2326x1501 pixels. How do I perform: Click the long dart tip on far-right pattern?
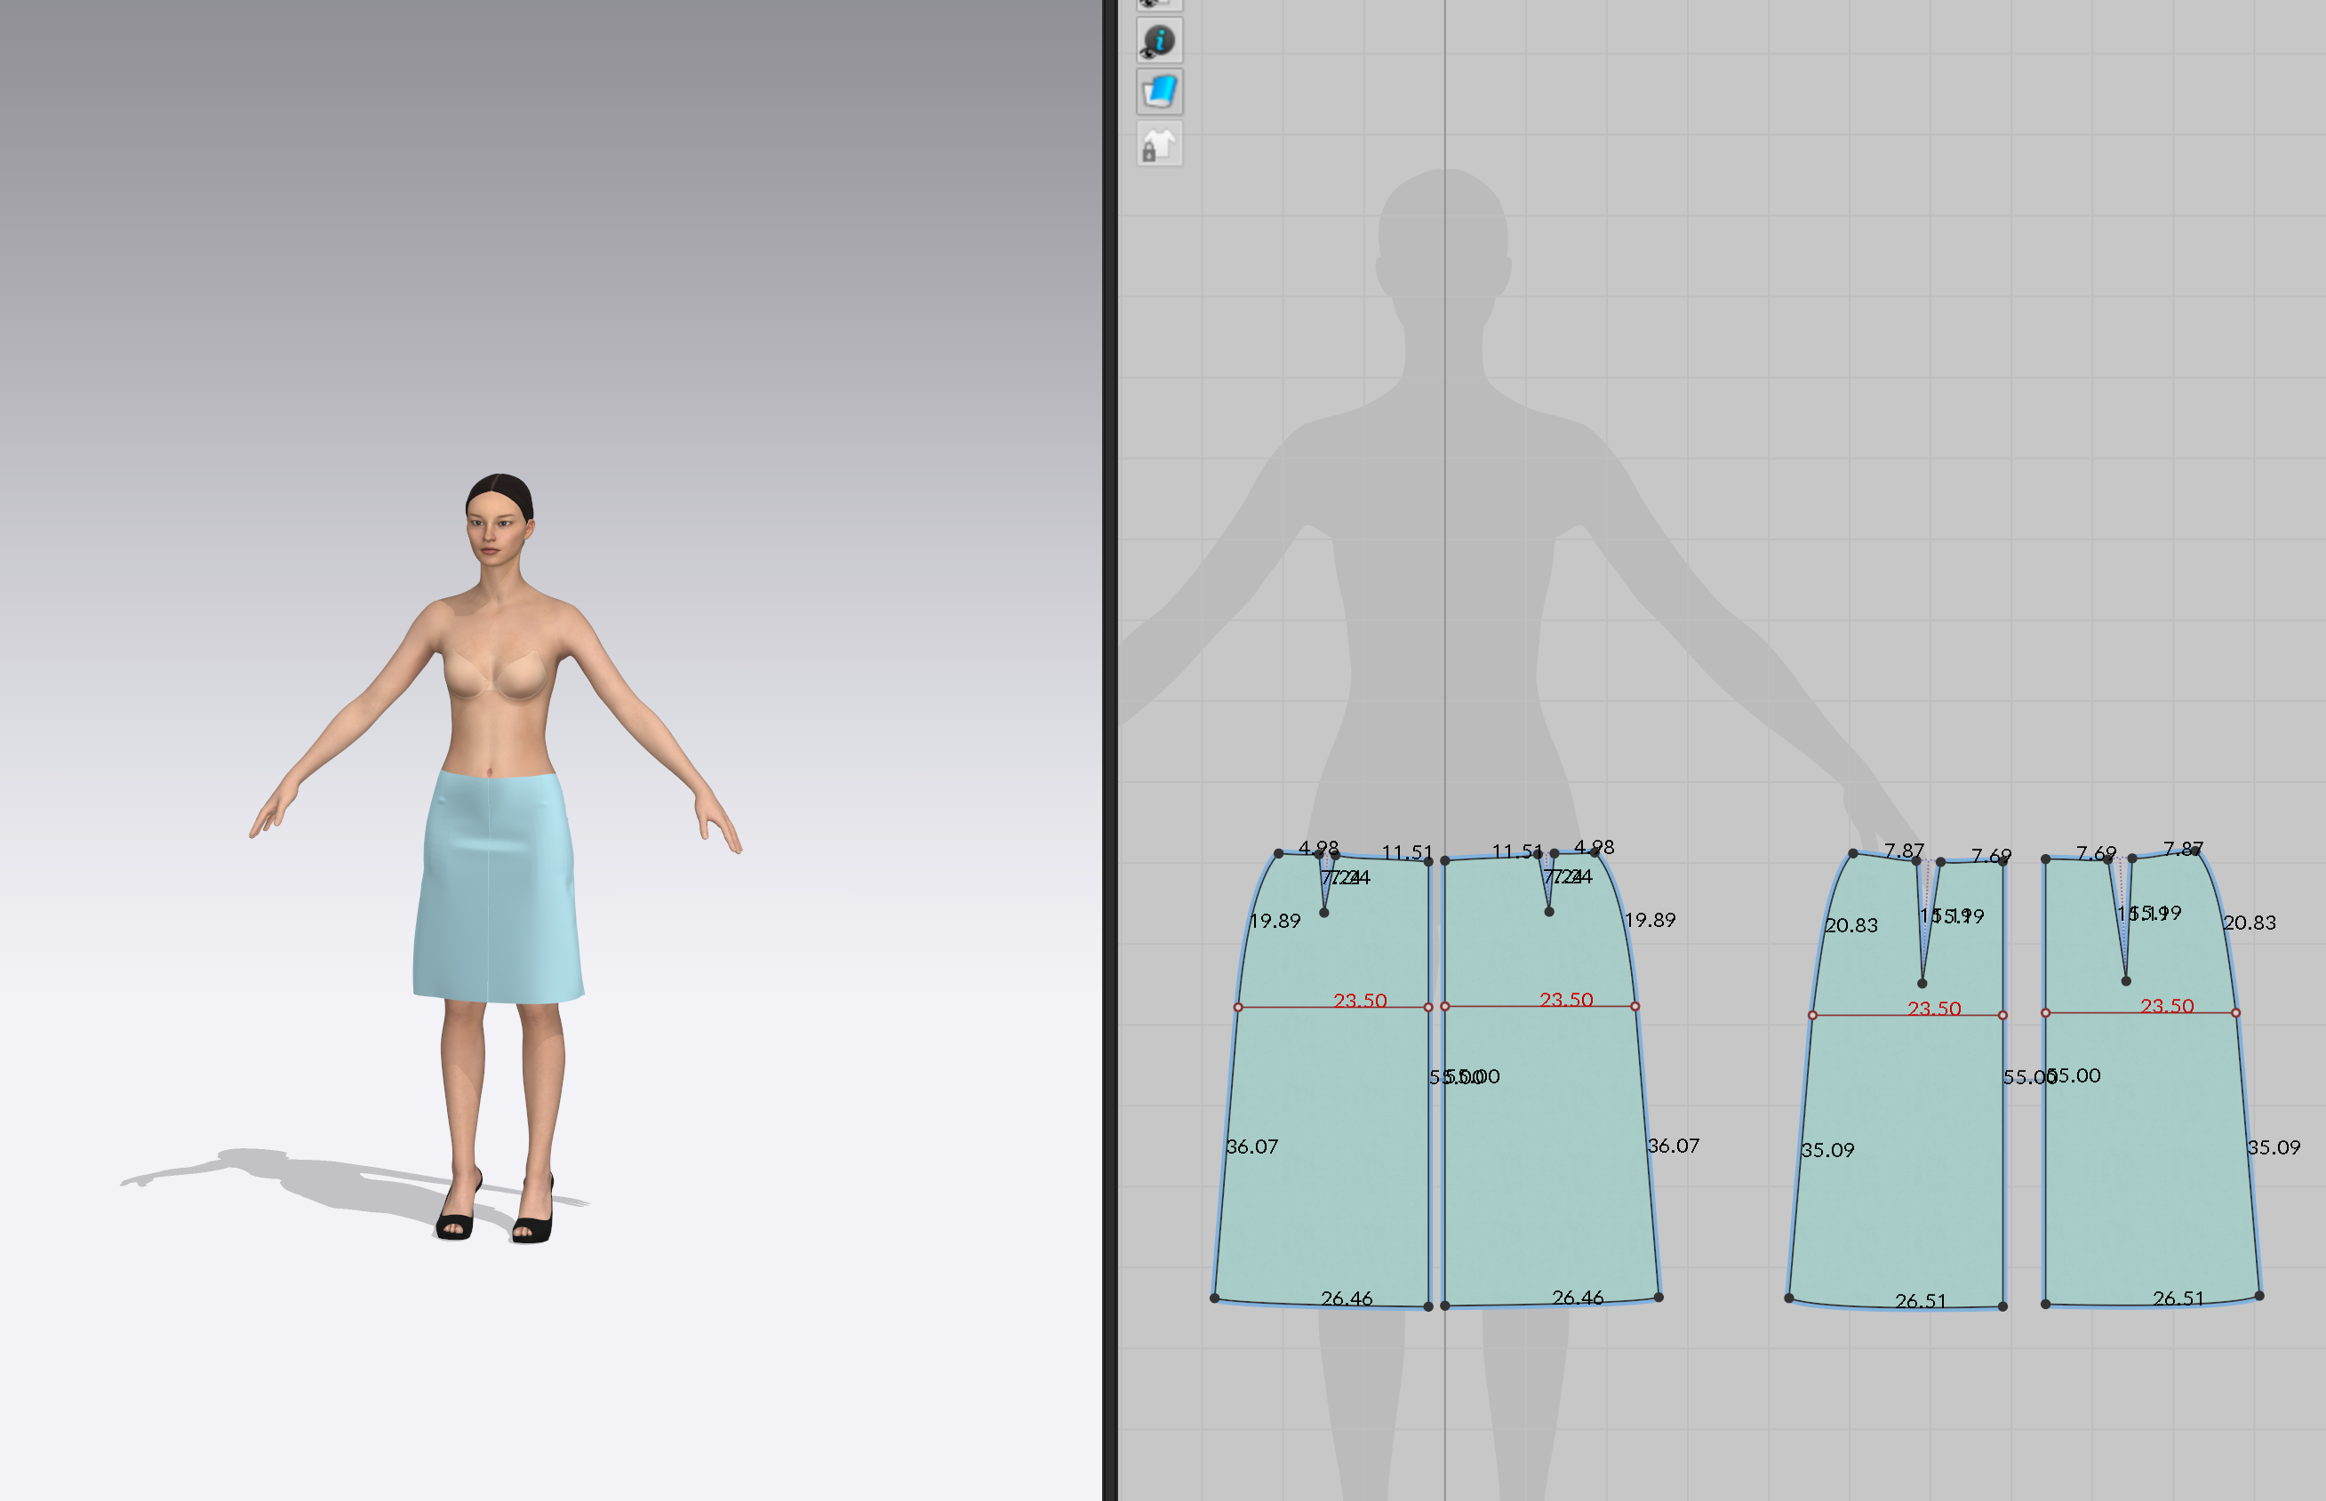pos(2126,980)
